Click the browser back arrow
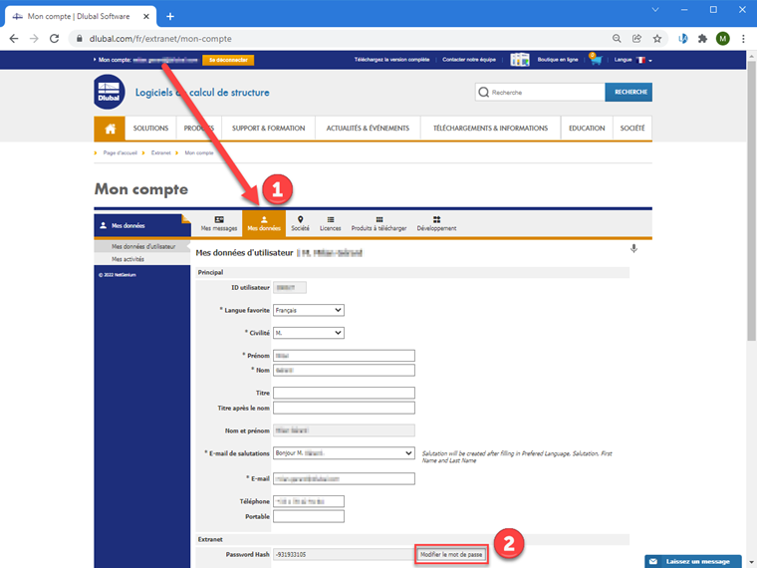The width and height of the screenshot is (757, 568). pyautogui.click(x=14, y=39)
